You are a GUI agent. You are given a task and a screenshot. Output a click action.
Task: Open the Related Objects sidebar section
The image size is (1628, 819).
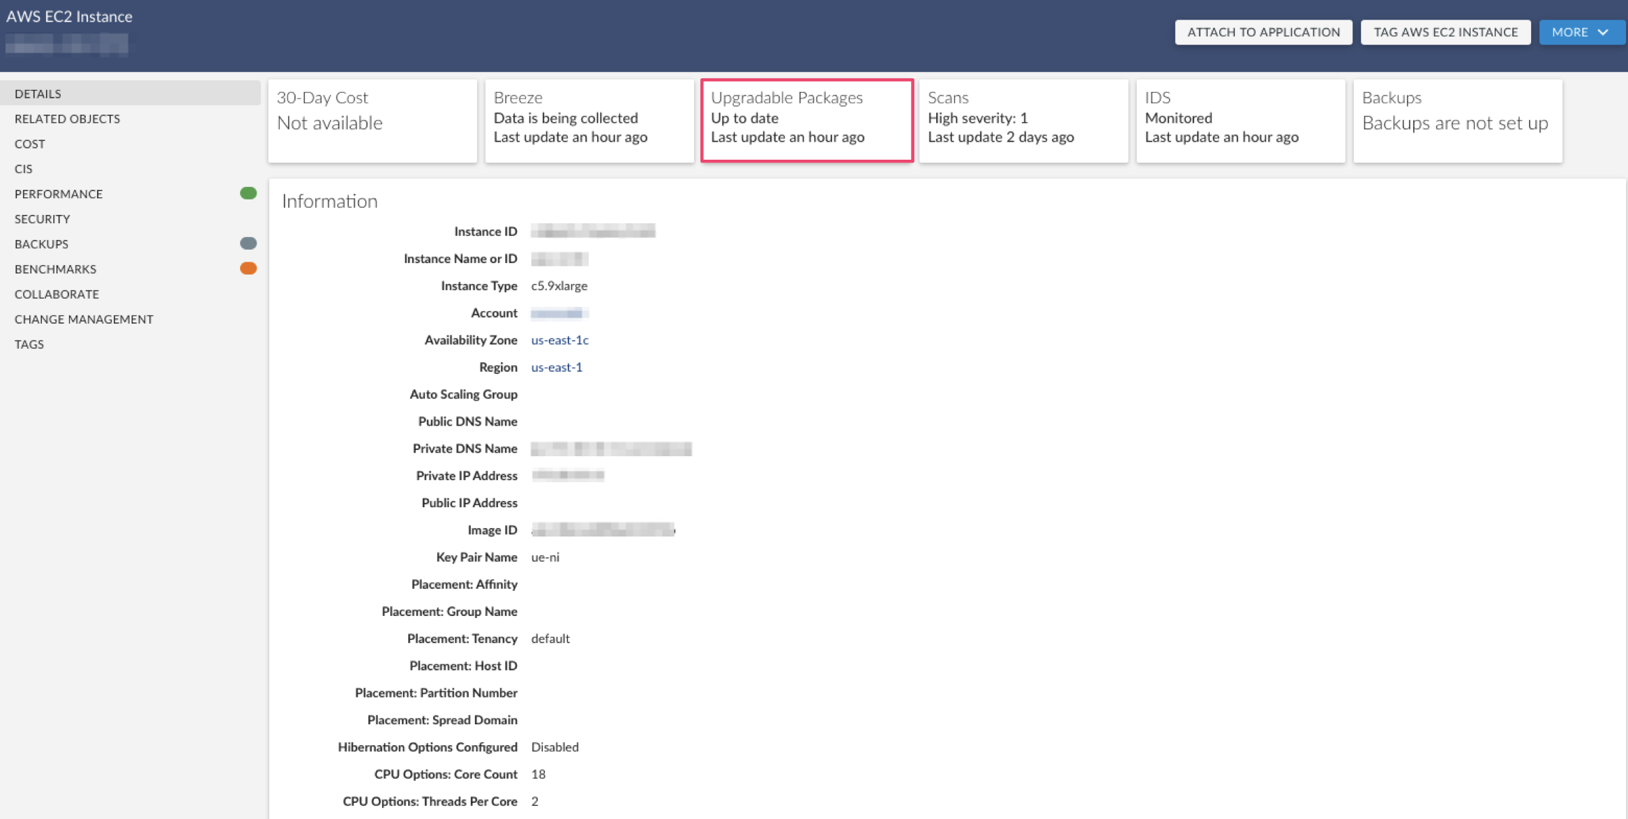[67, 119]
